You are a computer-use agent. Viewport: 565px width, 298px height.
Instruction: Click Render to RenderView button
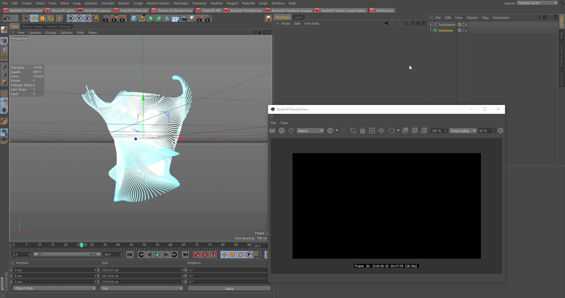172,11
